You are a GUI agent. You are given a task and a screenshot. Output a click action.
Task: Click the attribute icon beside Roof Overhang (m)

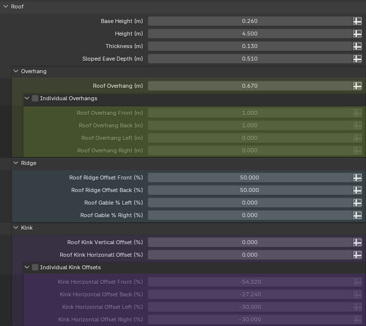coord(357,86)
